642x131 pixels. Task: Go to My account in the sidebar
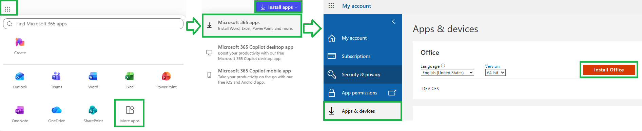click(363, 38)
